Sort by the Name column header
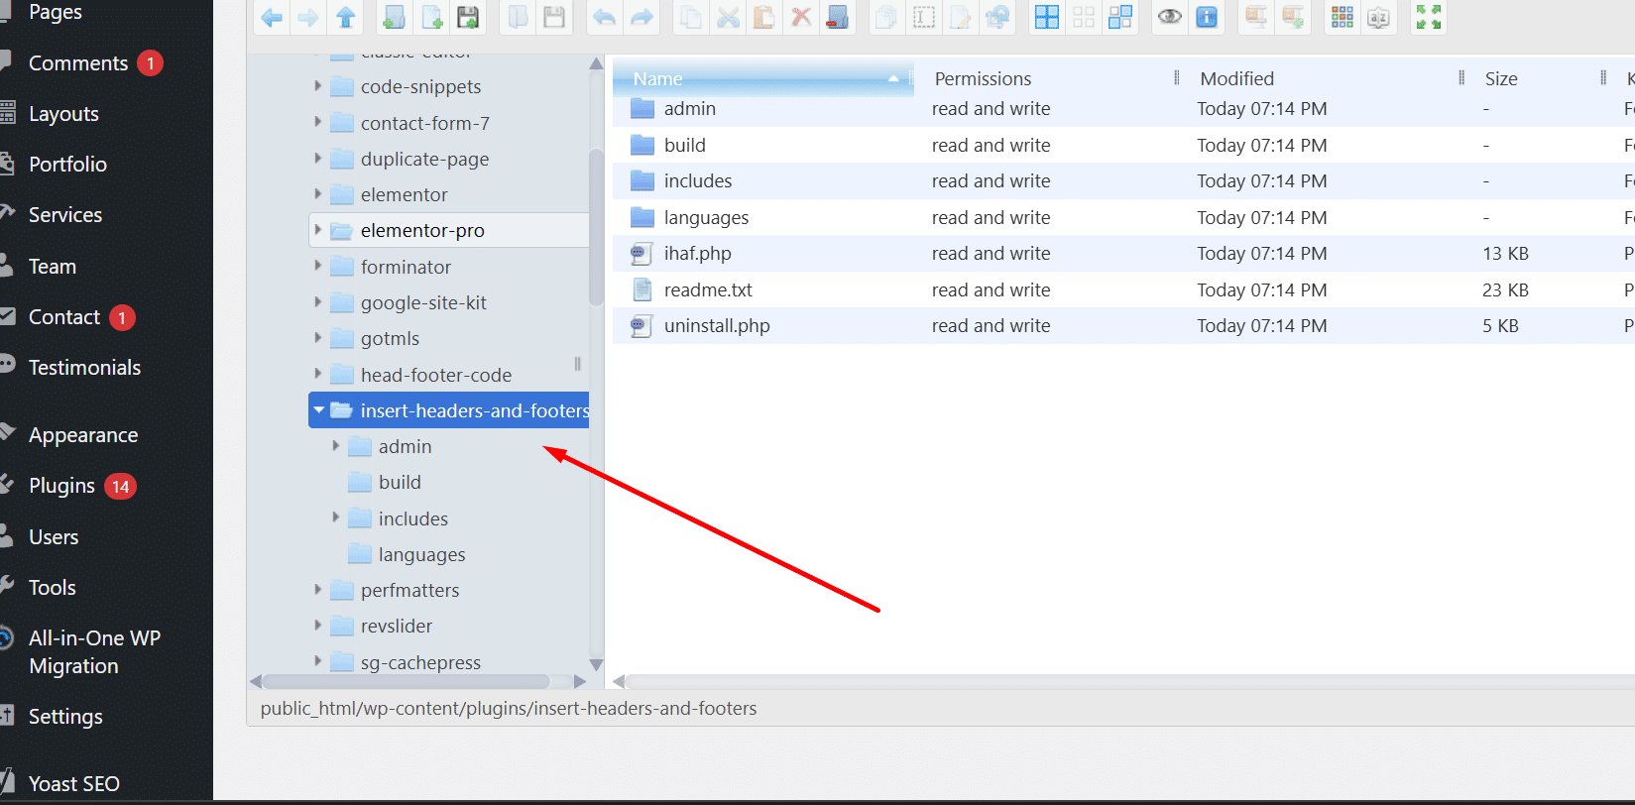Screen dimensions: 1635x805 [763, 78]
